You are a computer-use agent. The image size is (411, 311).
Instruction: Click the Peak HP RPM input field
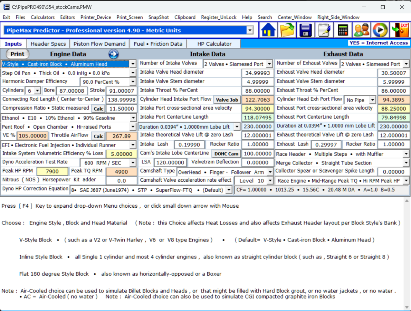(x=52, y=172)
